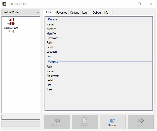Minimize the USB Image Tool window
This screenshot has height=131, width=157.
[x=128, y=4]
